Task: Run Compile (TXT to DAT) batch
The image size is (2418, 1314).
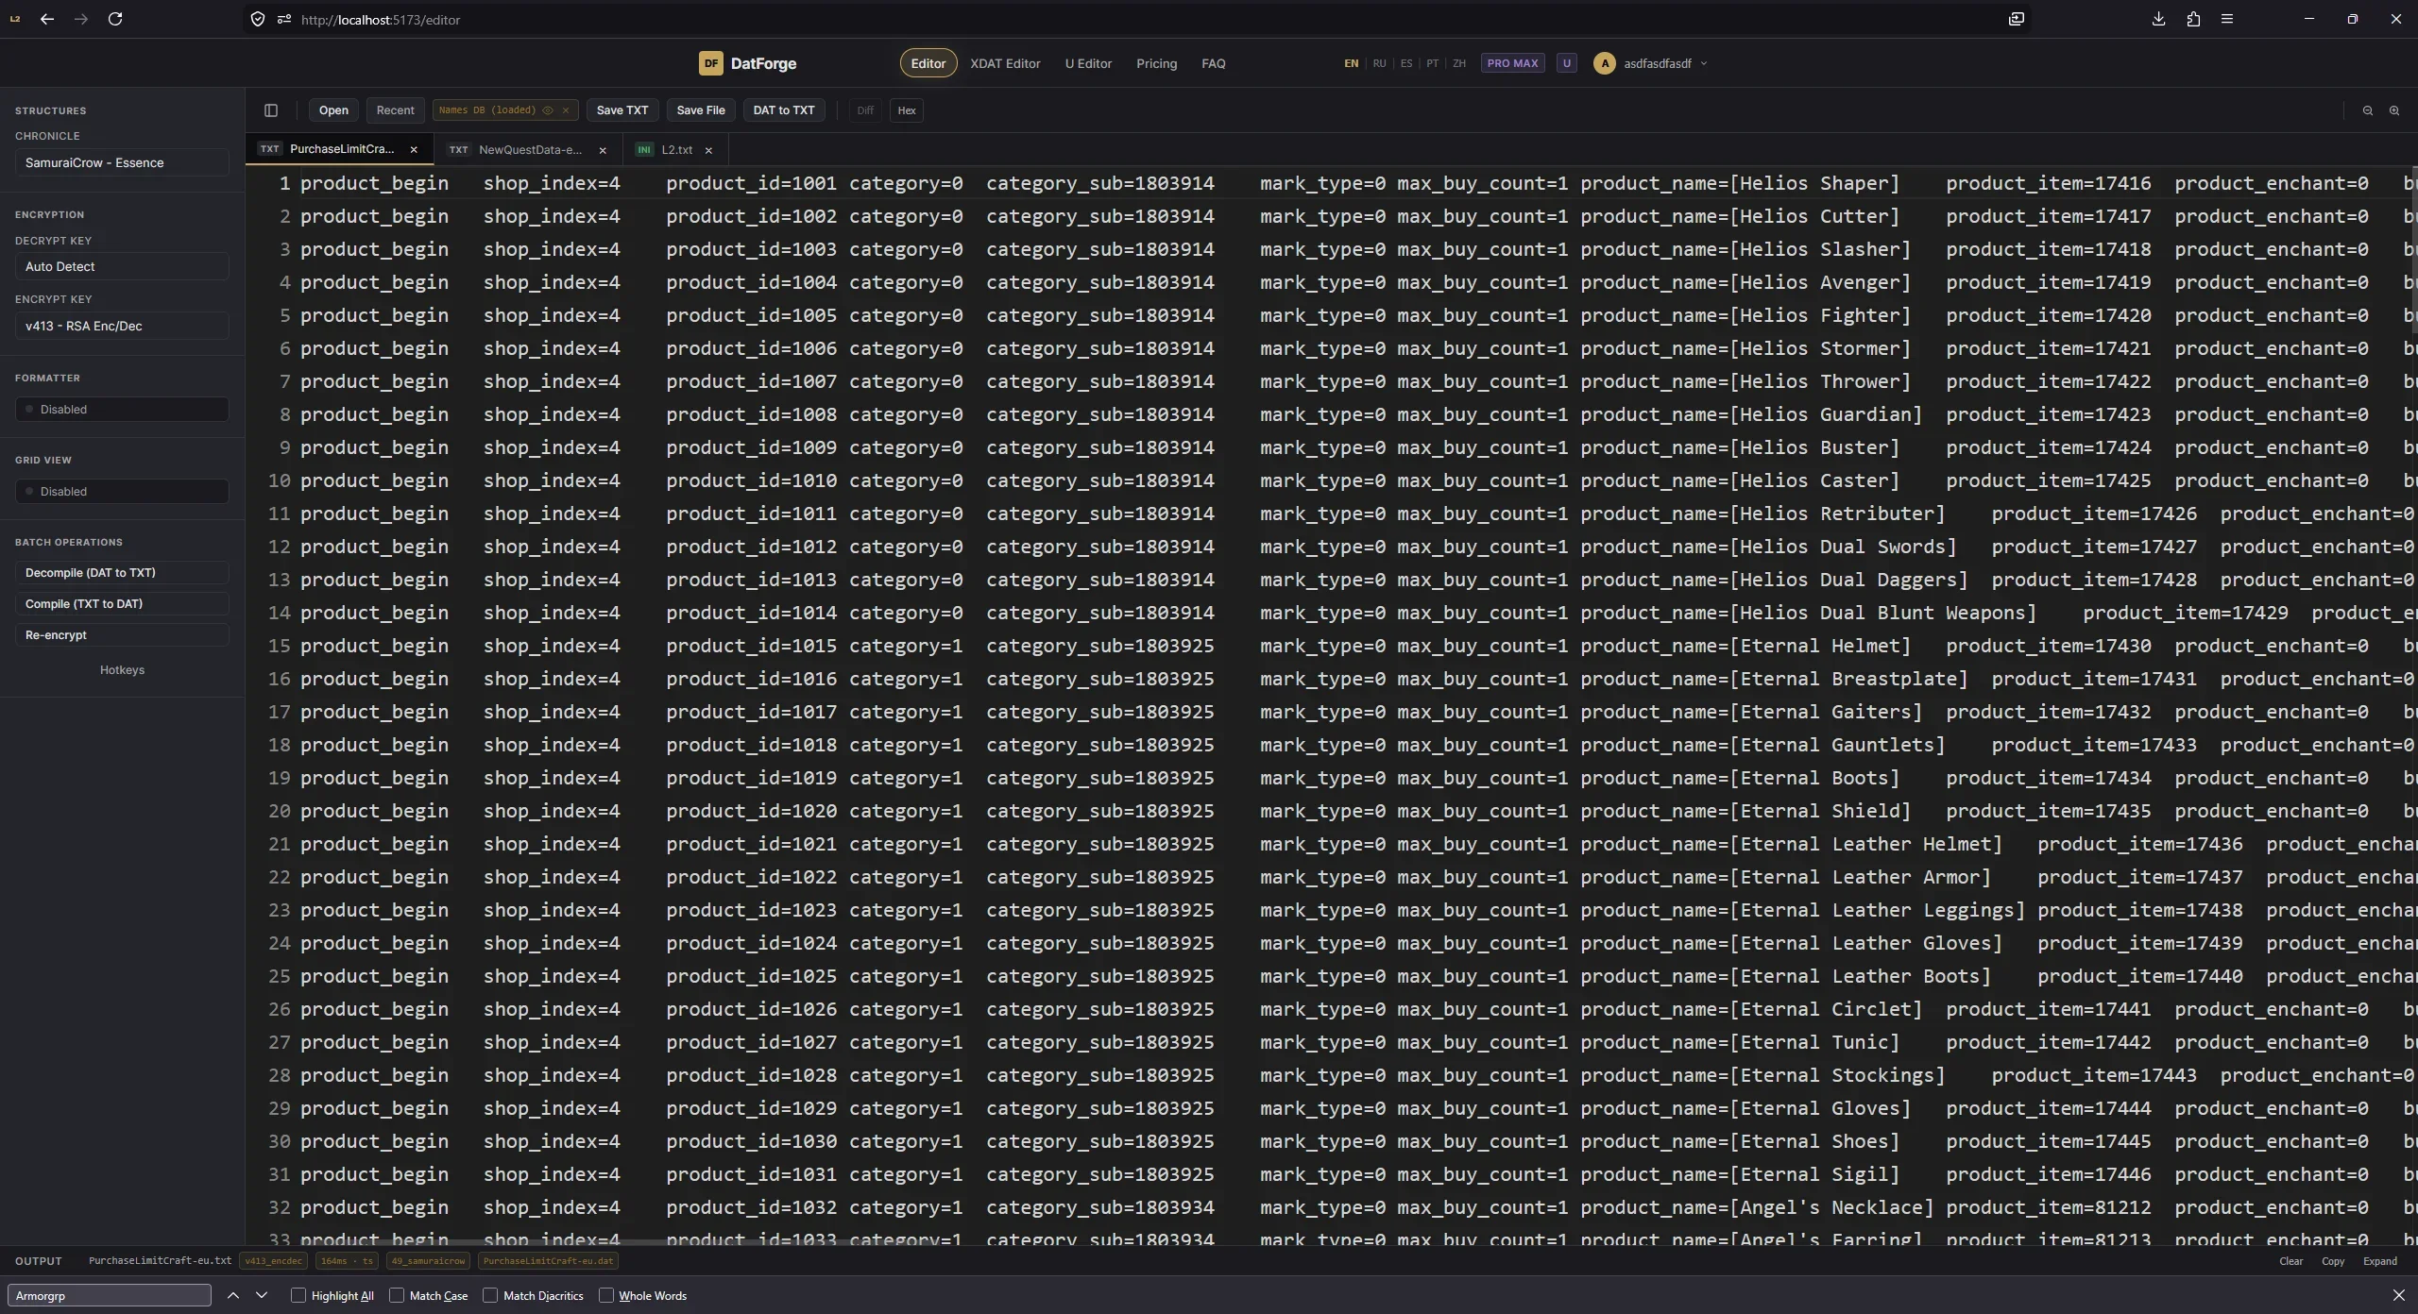Action: point(122,604)
